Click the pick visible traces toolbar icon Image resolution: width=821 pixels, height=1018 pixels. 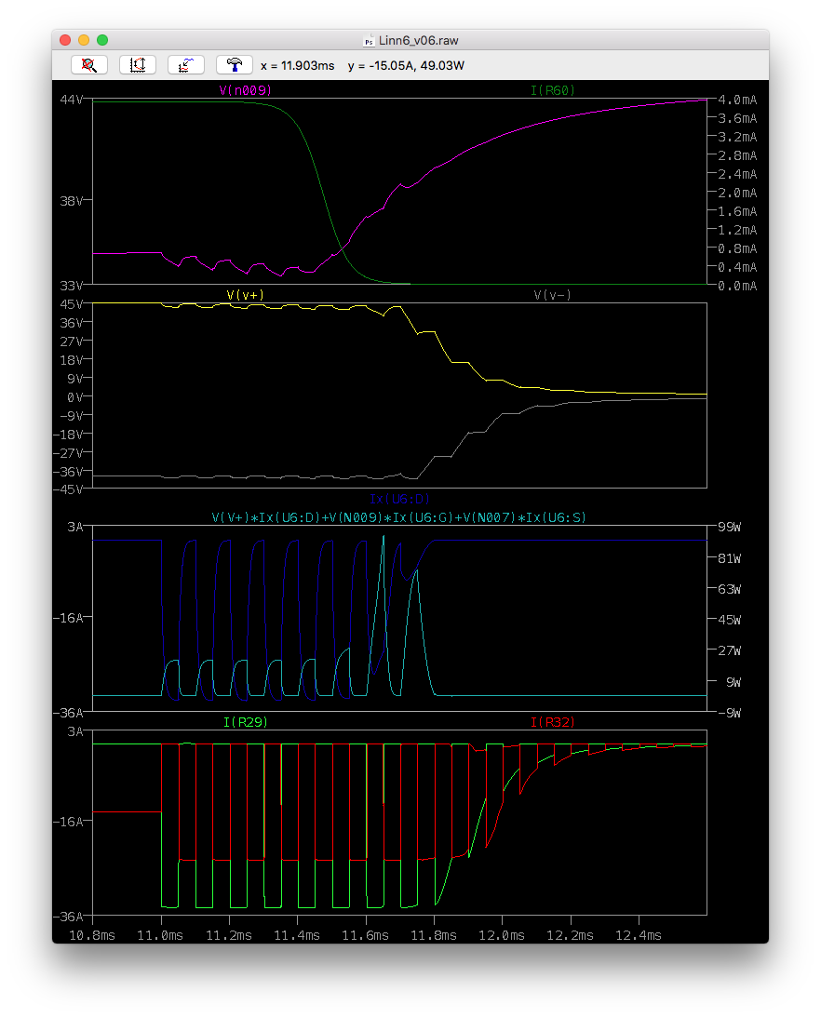click(x=186, y=65)
